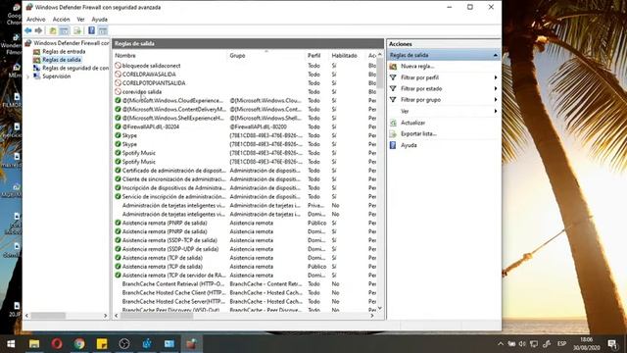This screenshot has height=353, width=627.
Task: Click the firewall app icon in taskbar
Action: 191,344
